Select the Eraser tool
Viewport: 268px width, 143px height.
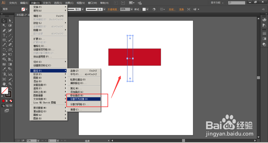[10, 45]
